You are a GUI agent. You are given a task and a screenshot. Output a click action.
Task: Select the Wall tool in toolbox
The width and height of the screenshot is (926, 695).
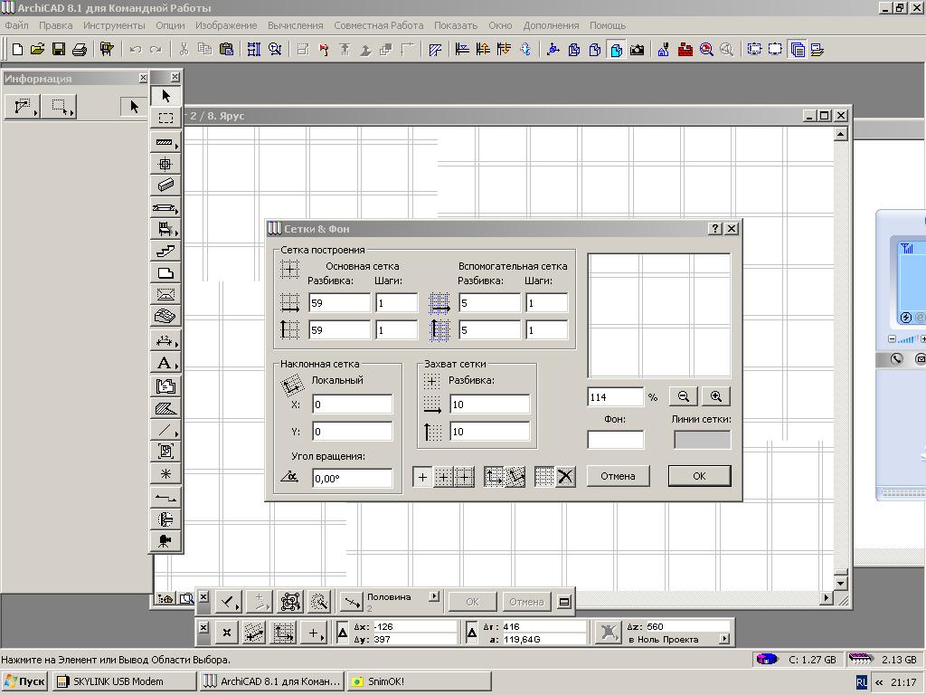coord(165,142)
